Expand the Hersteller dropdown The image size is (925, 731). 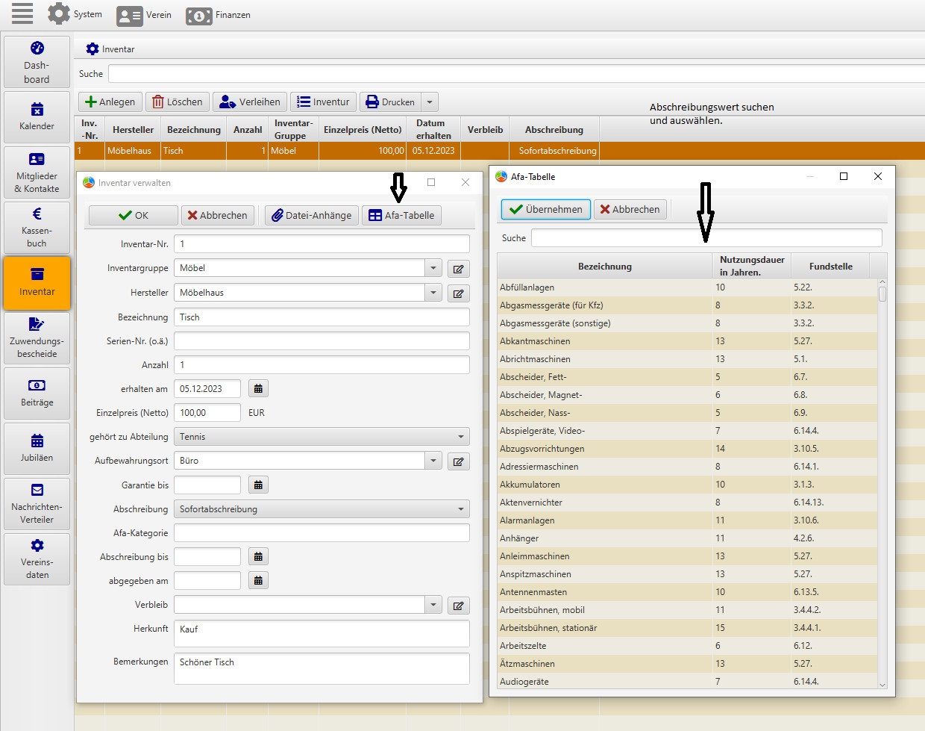433,293
